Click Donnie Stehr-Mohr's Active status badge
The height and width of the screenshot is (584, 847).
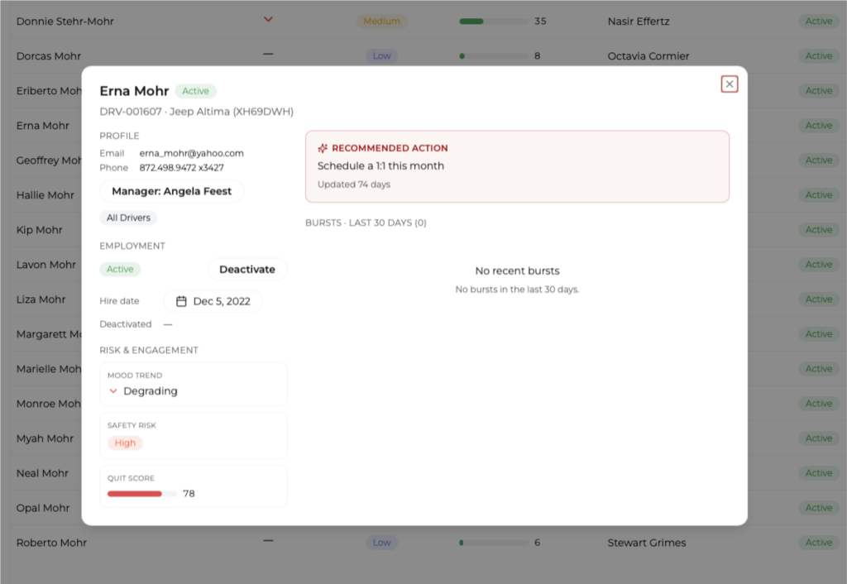pyautogui.click(x=819, y=21)
